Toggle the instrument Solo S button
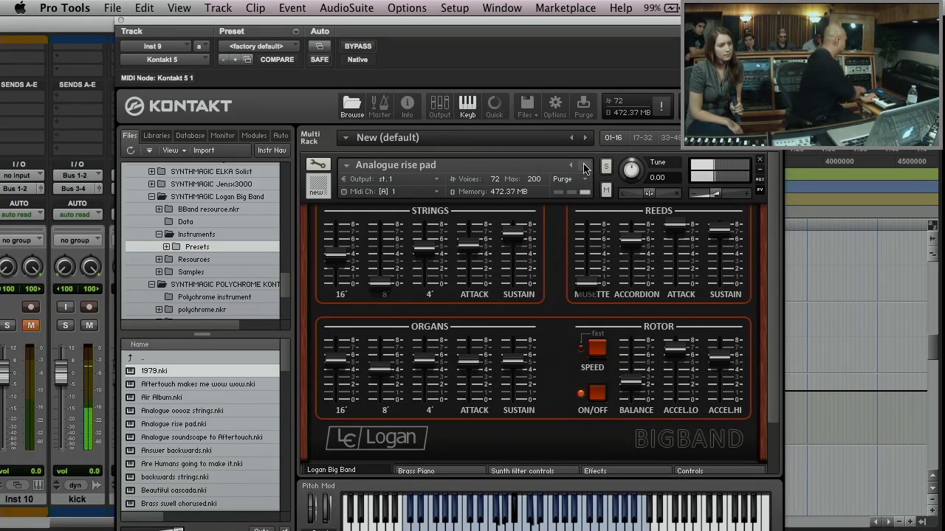Screen dimensions: 945x531 tap(606, 167)
